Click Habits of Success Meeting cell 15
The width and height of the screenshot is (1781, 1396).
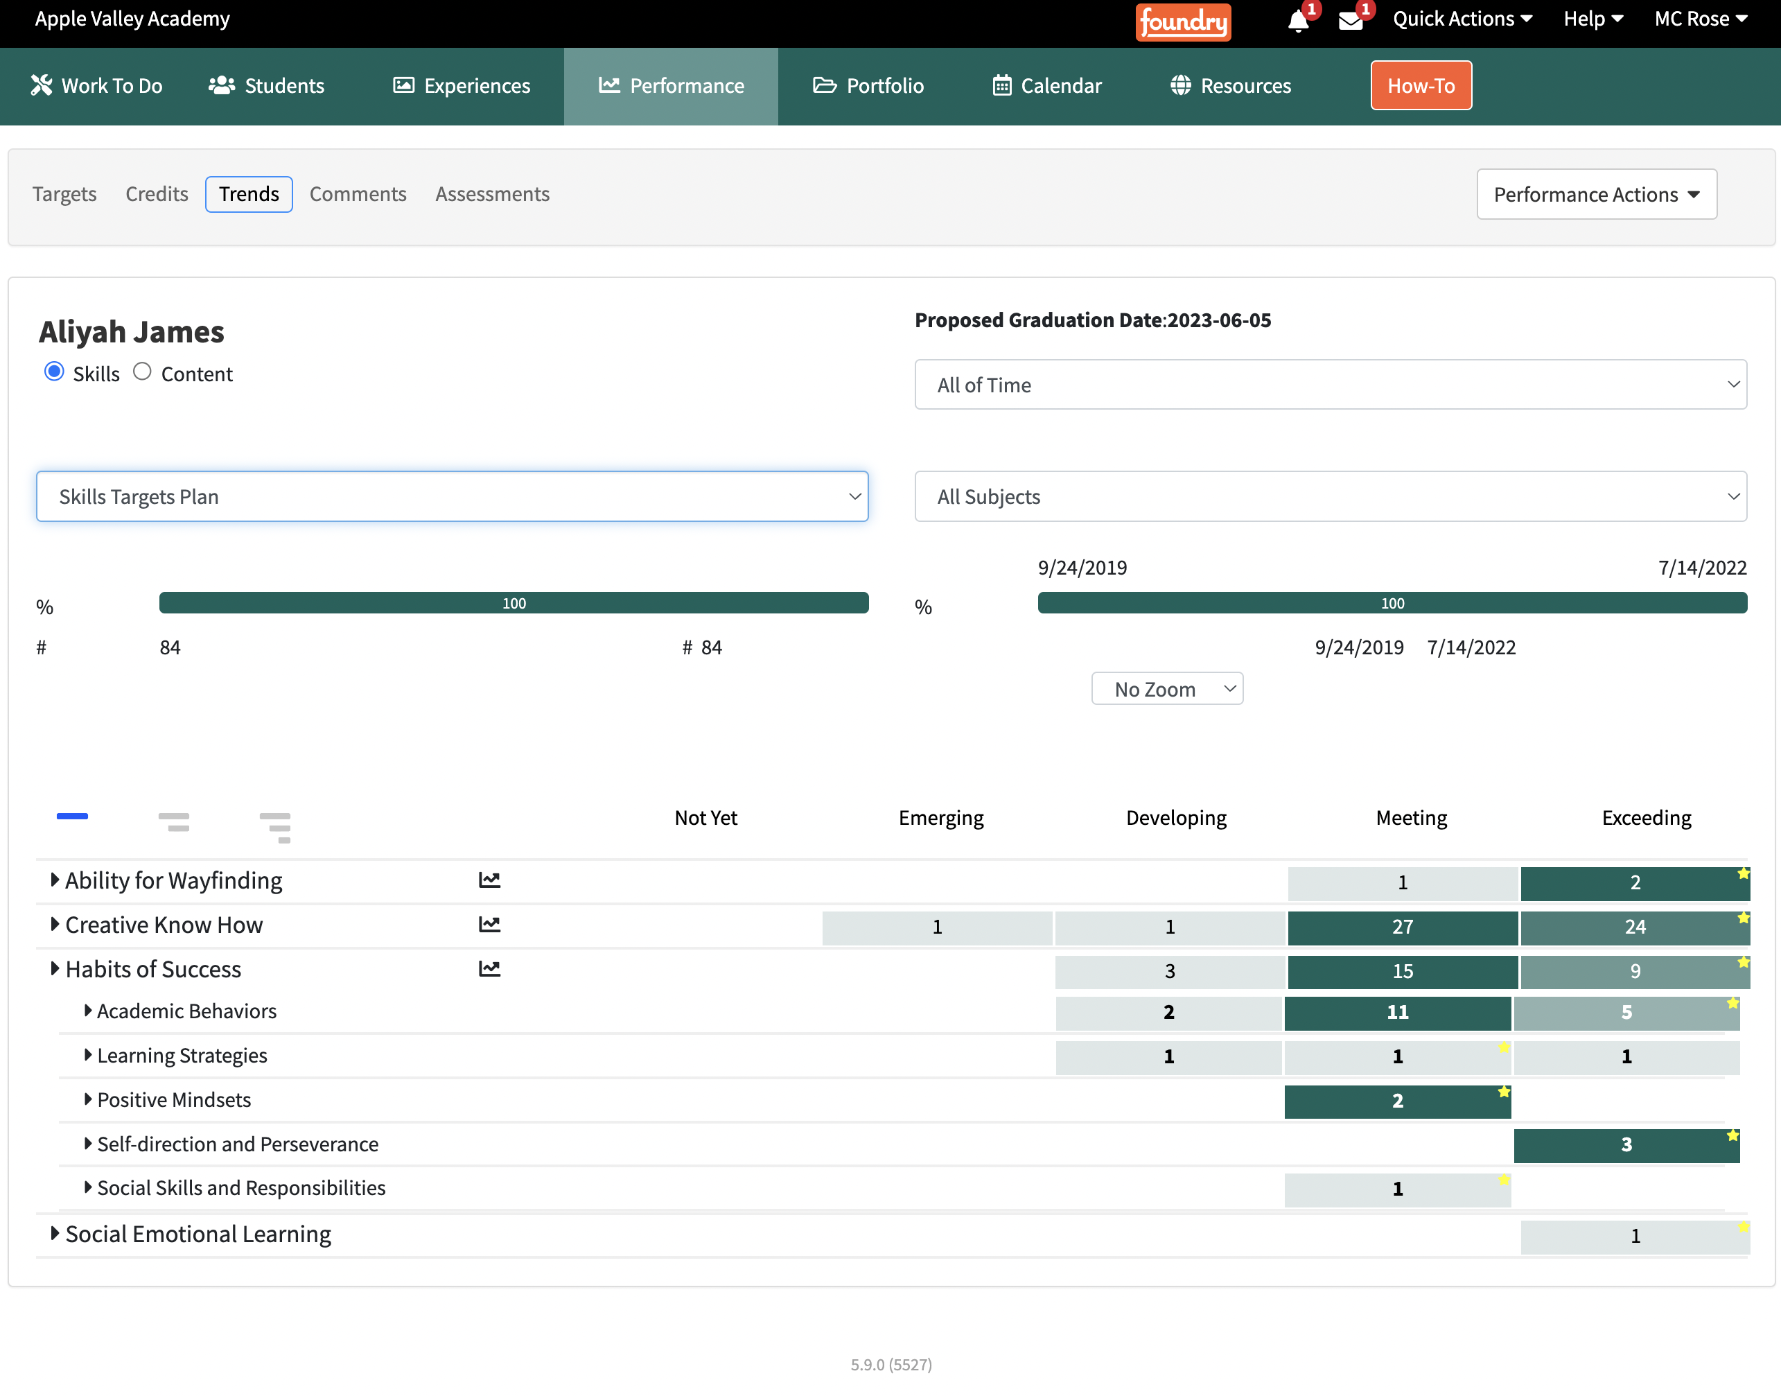pos(1403,971)
